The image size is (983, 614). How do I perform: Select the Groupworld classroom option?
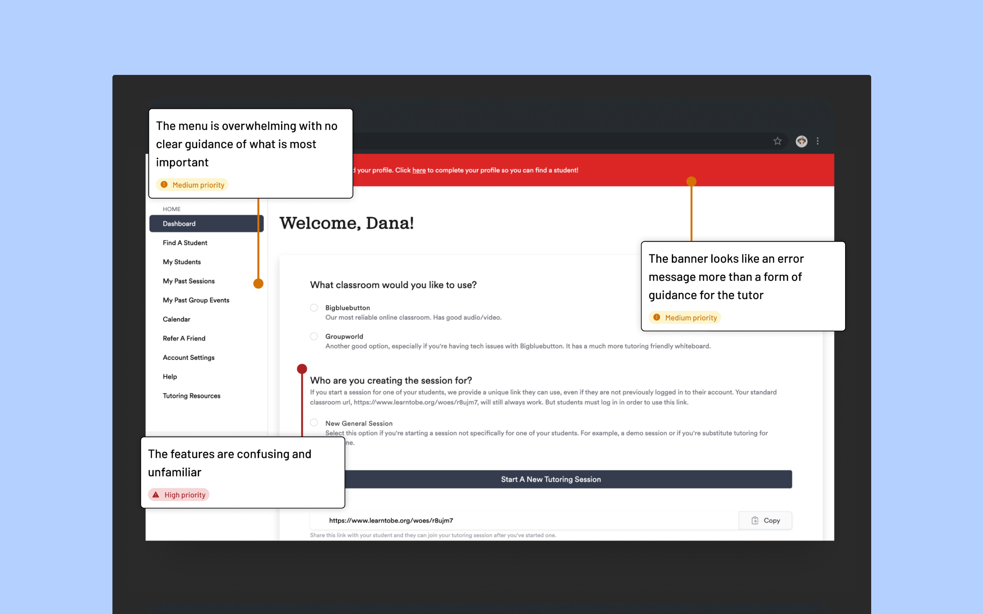click(314, 336)
